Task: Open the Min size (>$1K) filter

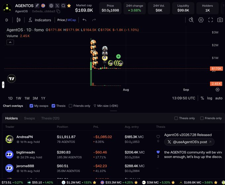Action: (x=106, y=106)
